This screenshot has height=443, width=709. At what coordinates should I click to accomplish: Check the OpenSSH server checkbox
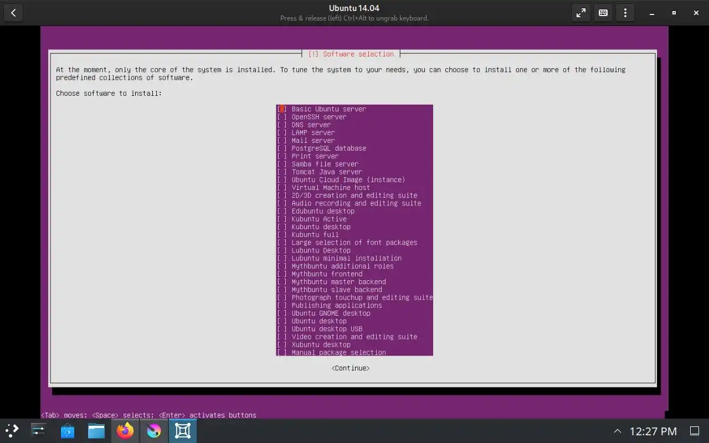point(282,117)
